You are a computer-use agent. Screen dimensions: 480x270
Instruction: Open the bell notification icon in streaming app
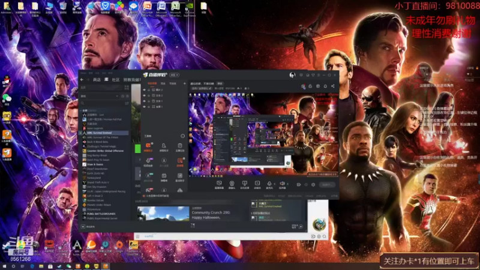click(325, 86)
